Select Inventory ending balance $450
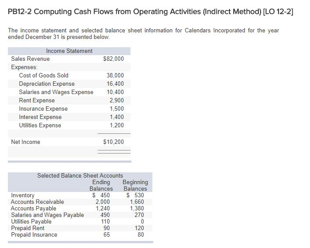The image size is (310, 248). pos(101,195)
